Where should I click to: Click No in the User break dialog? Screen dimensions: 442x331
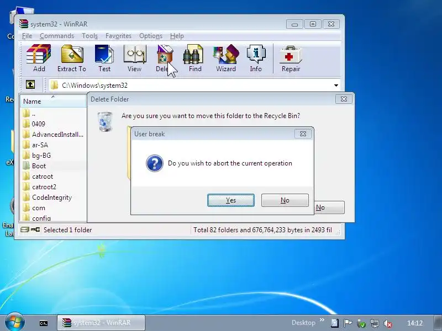pyautogui.click(x=285, y=200)
